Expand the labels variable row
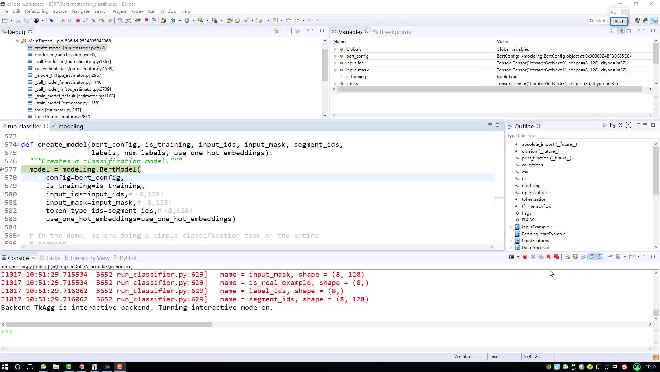660x372 pixels. [x=335, y=84]
